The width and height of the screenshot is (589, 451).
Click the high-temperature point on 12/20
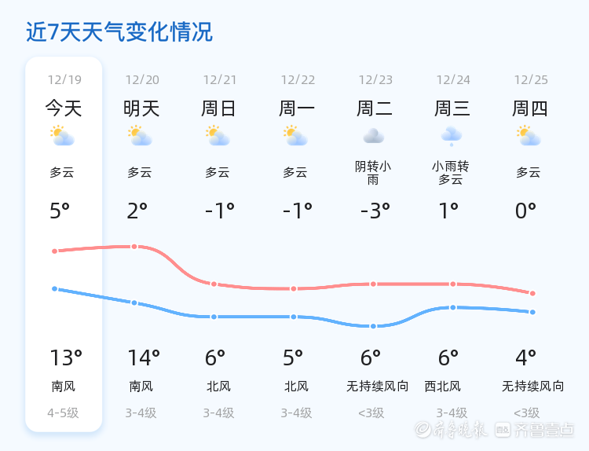[x=134, y=247]
